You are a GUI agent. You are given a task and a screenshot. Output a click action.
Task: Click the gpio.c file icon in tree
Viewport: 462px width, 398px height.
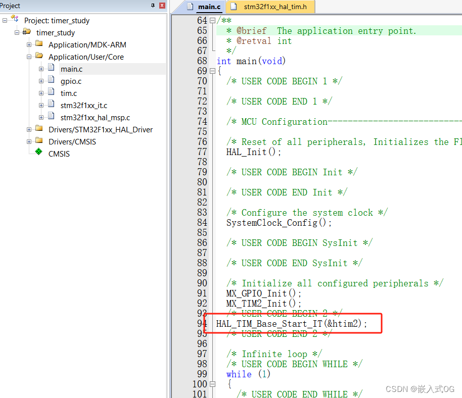pos(51,79)
